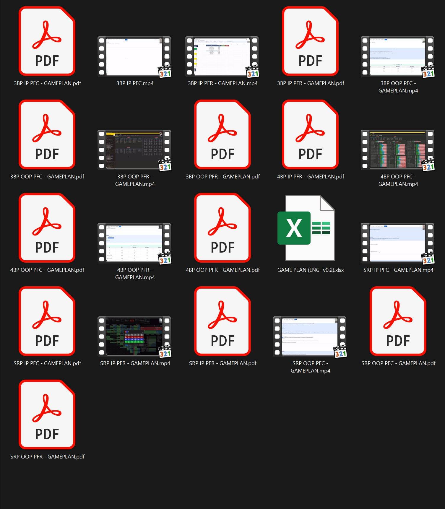445x509 pixels.
Task: Select 3BP OOP PFC - GAMEPLAN.pdf file icon
Action: click(x=47, y=135)
